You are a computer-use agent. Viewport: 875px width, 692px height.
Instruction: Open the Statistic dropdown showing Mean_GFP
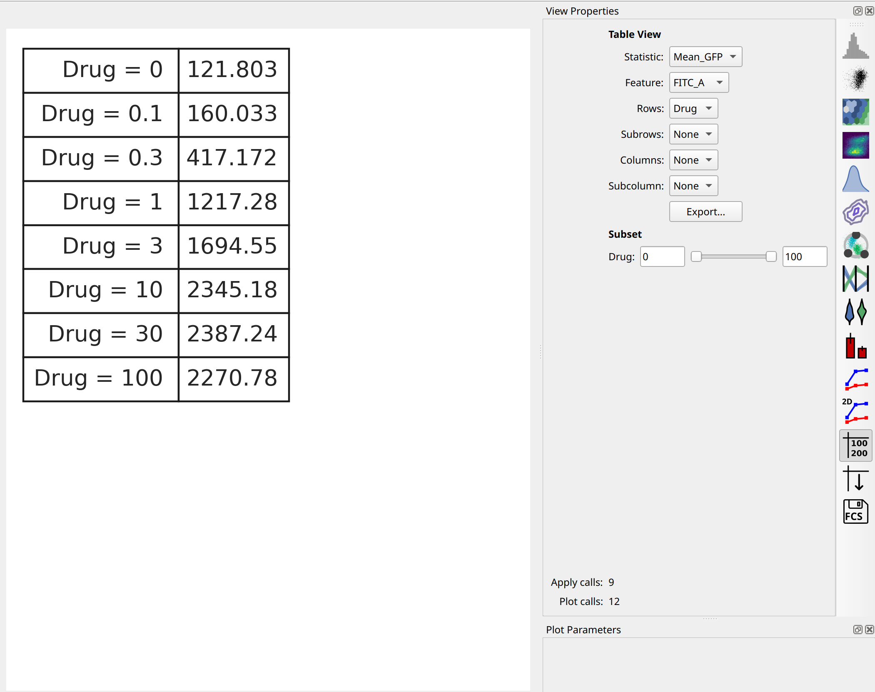click(705, 57)
